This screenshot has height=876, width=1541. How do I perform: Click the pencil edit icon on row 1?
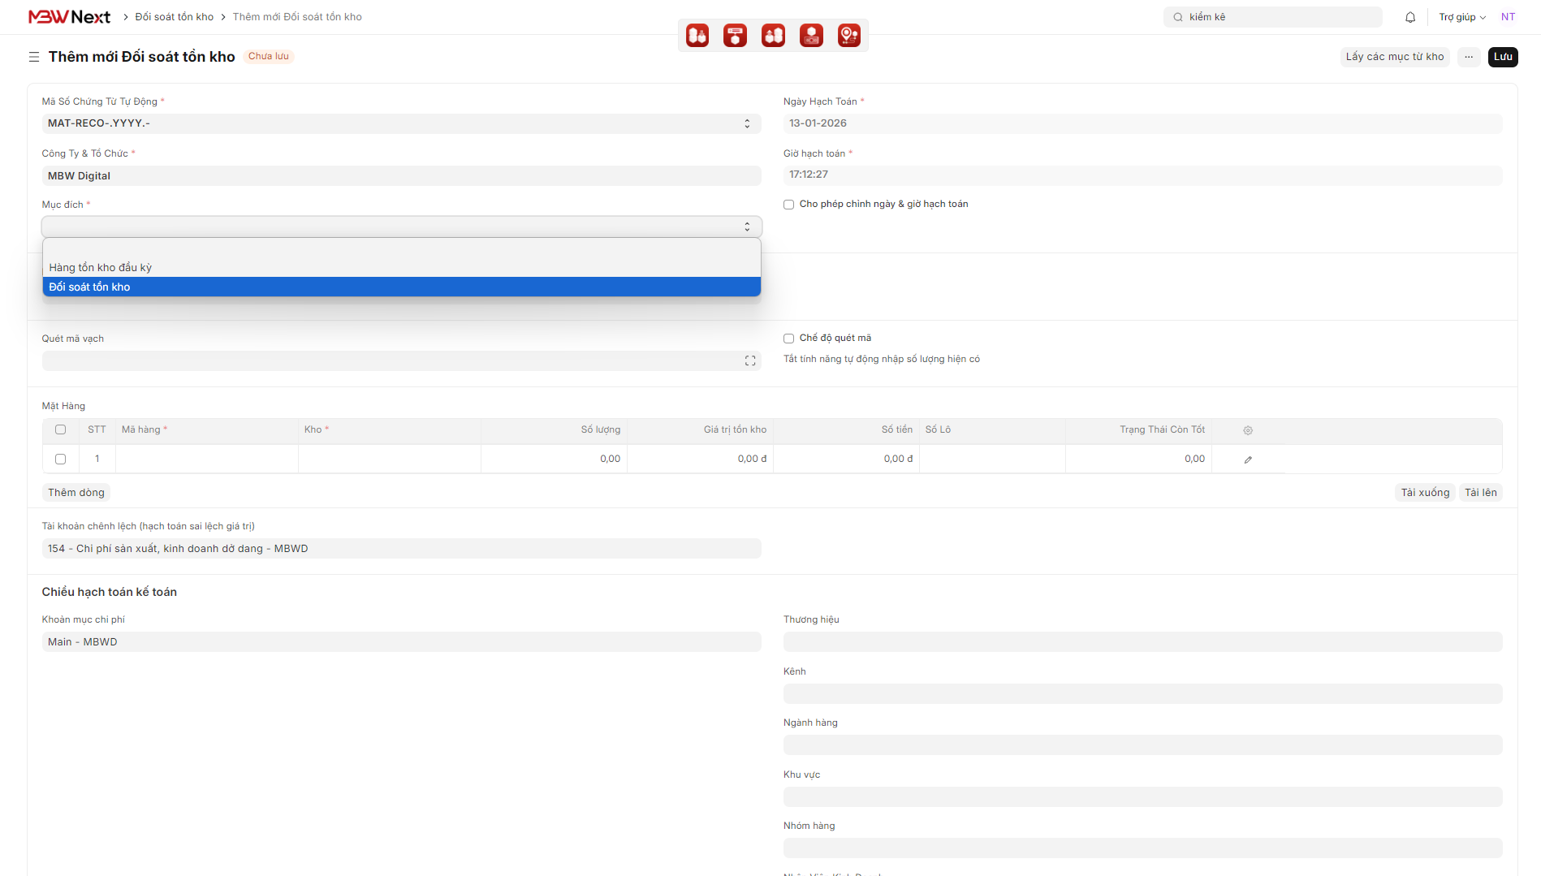coord(1248,460)
